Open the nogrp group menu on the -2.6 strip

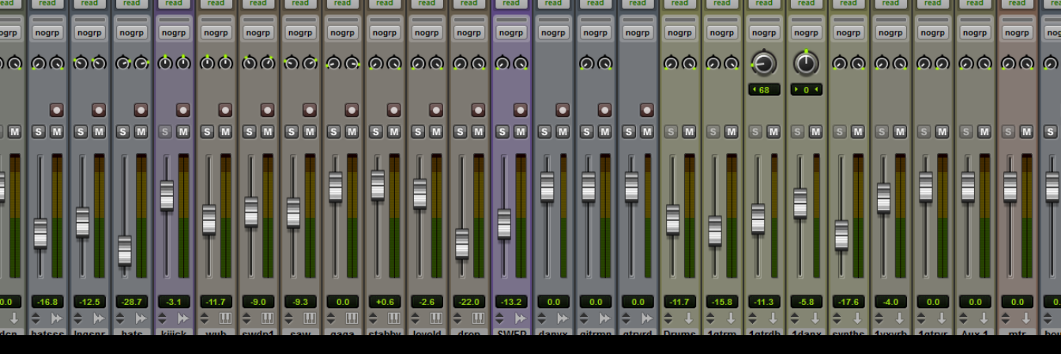[x=427, y=32]
